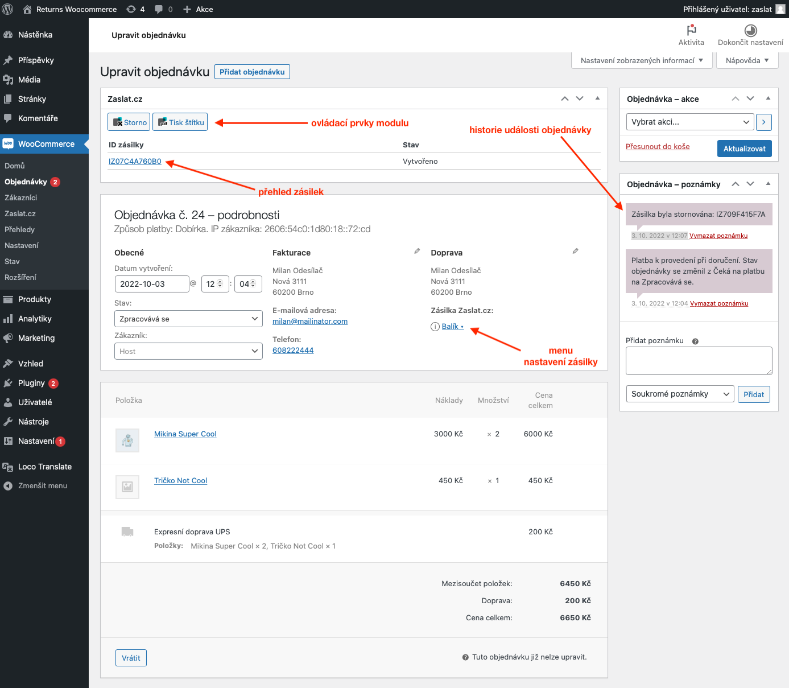The image size is (789, 688).
Task: Open the Soukromé poznámky note type dropdown
Action: click(x=680, y=394)
